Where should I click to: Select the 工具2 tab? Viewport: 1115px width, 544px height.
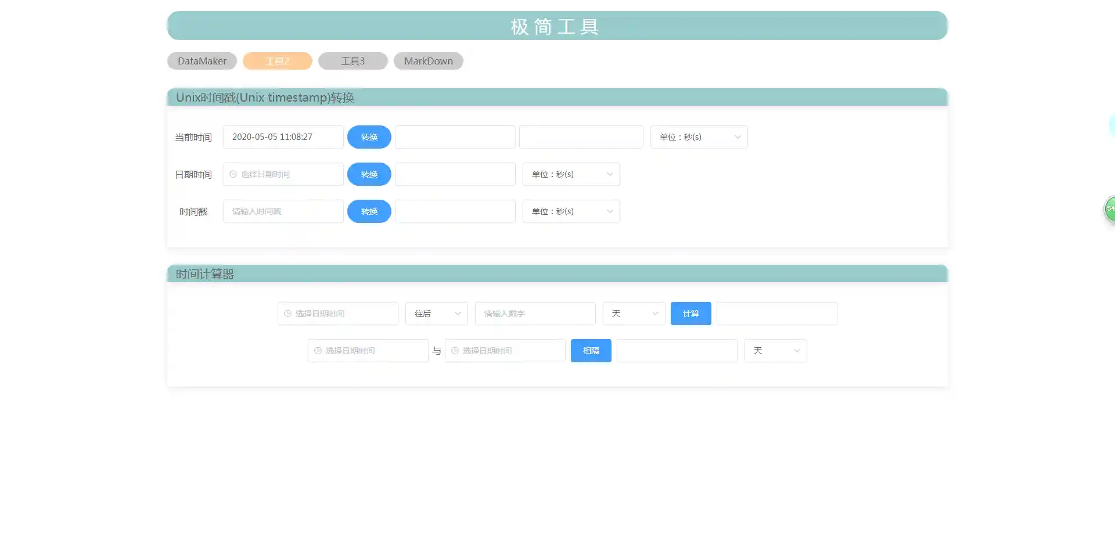pos(277,61)
